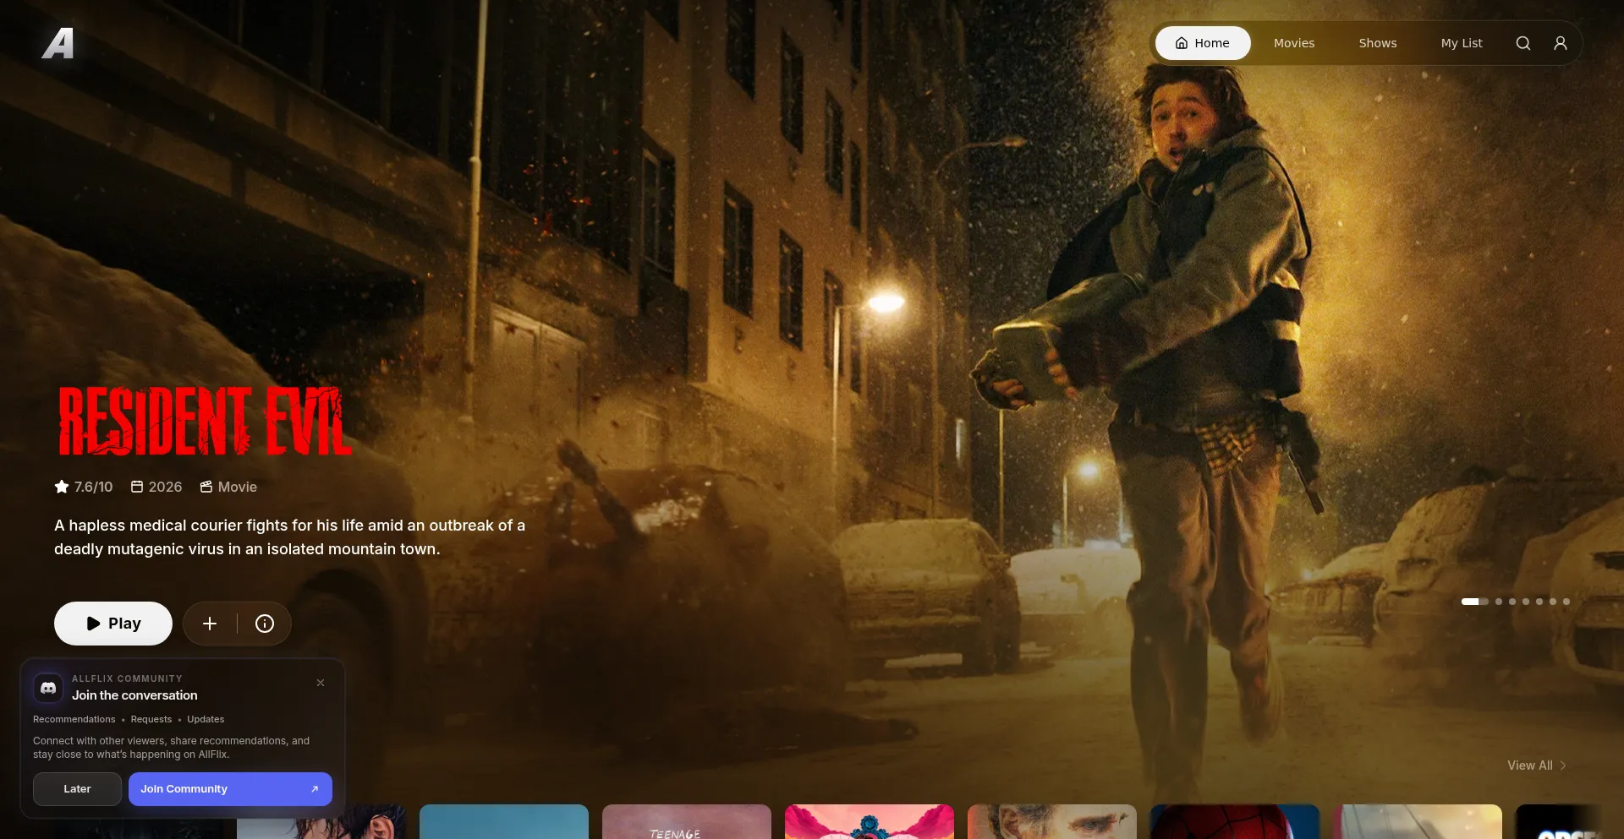The width and height of the screenshot is (1624, 839).
Task: Open the user profile icon
Action: point(1561,43)
